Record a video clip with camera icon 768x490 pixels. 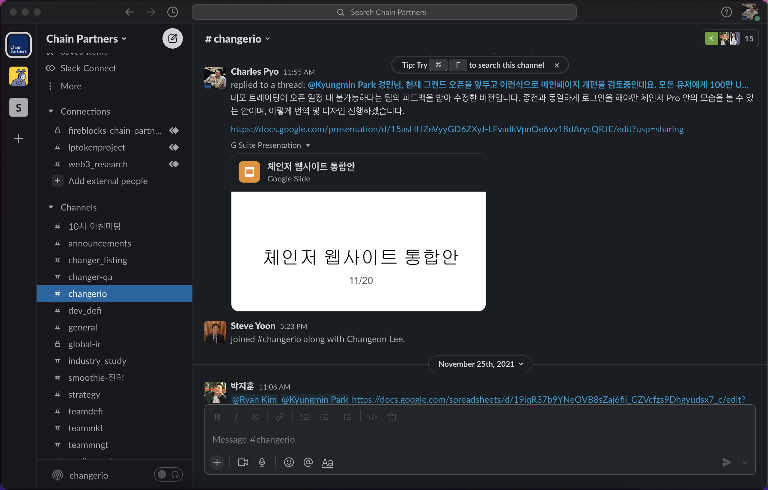pos(243,462)
